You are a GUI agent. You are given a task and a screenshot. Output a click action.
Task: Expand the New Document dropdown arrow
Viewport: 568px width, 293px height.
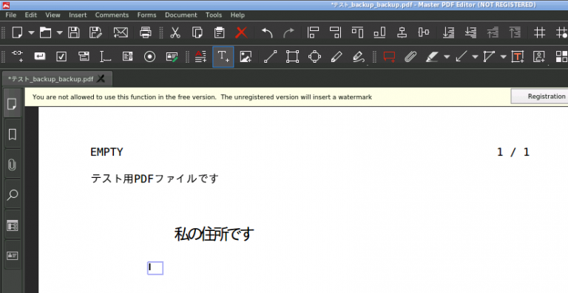[32, 32]
